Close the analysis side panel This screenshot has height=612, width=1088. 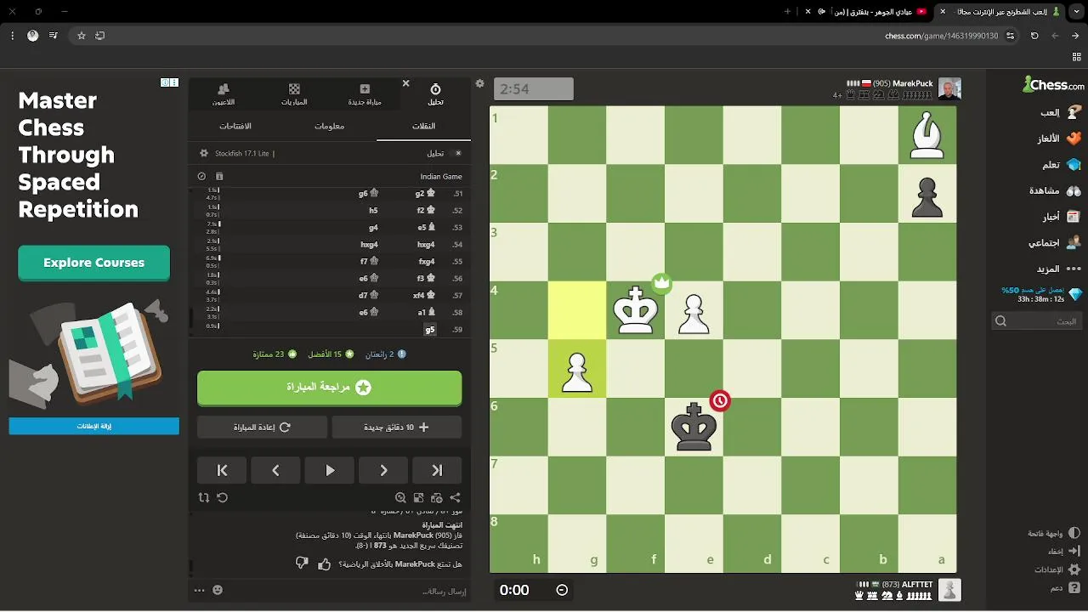(x=405, y=83)
